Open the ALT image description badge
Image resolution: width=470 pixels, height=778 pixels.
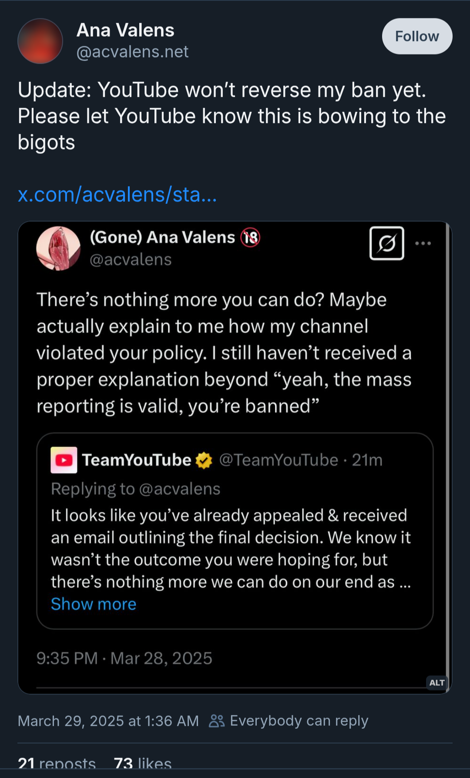tap(436, 682)
